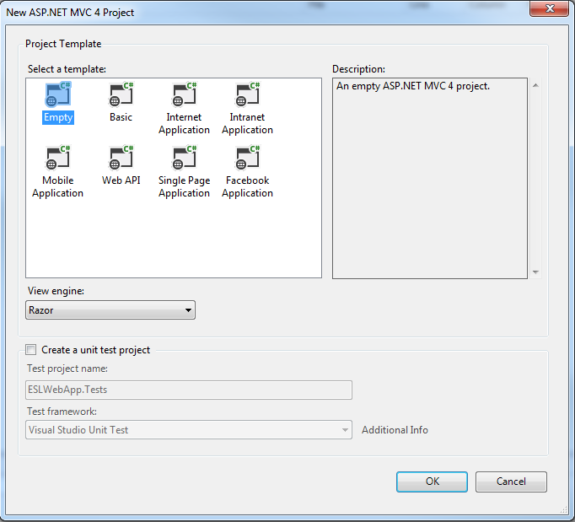Open the Test framework dropdown

[189, 429]
